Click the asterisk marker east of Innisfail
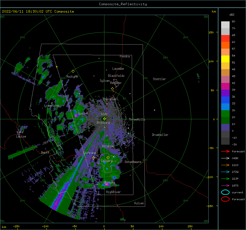Screen dimensions: 246x230 [130, 94]
